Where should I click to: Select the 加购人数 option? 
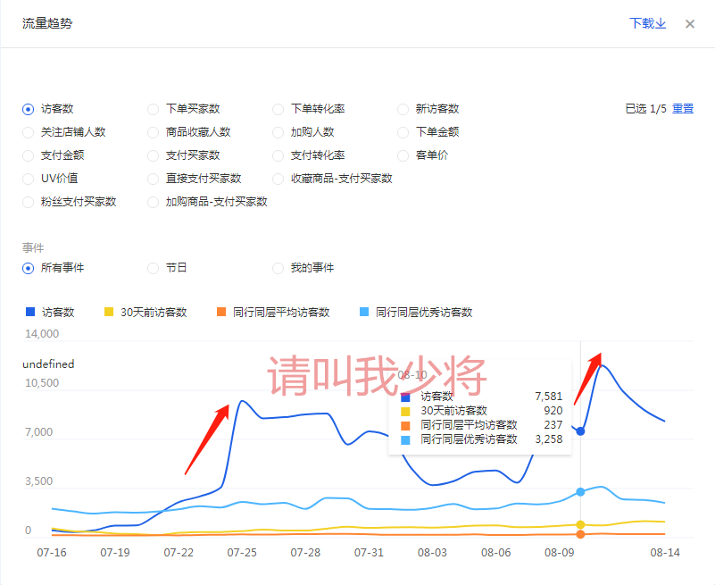(279, 132)
